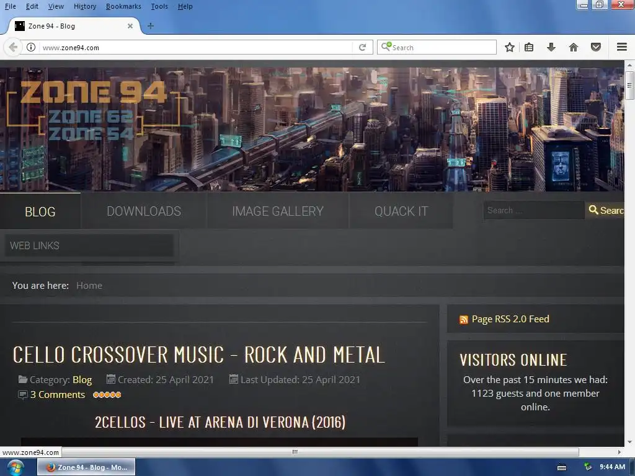Click the taskbar clock showing 9:44 AM

coord(612,467)
